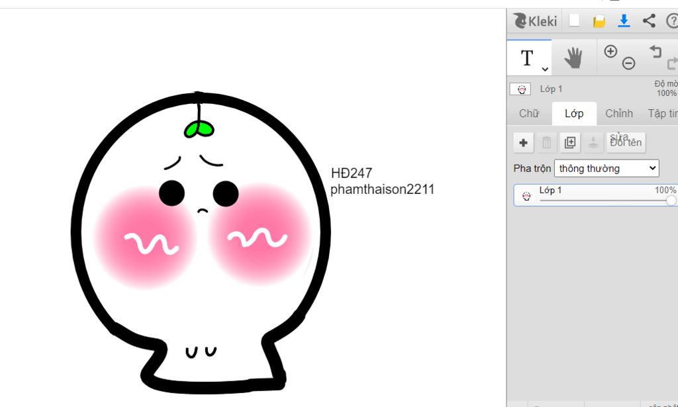678x407 pixels.
Task: Click the redo arrow icon
Action: coord(673,64)
